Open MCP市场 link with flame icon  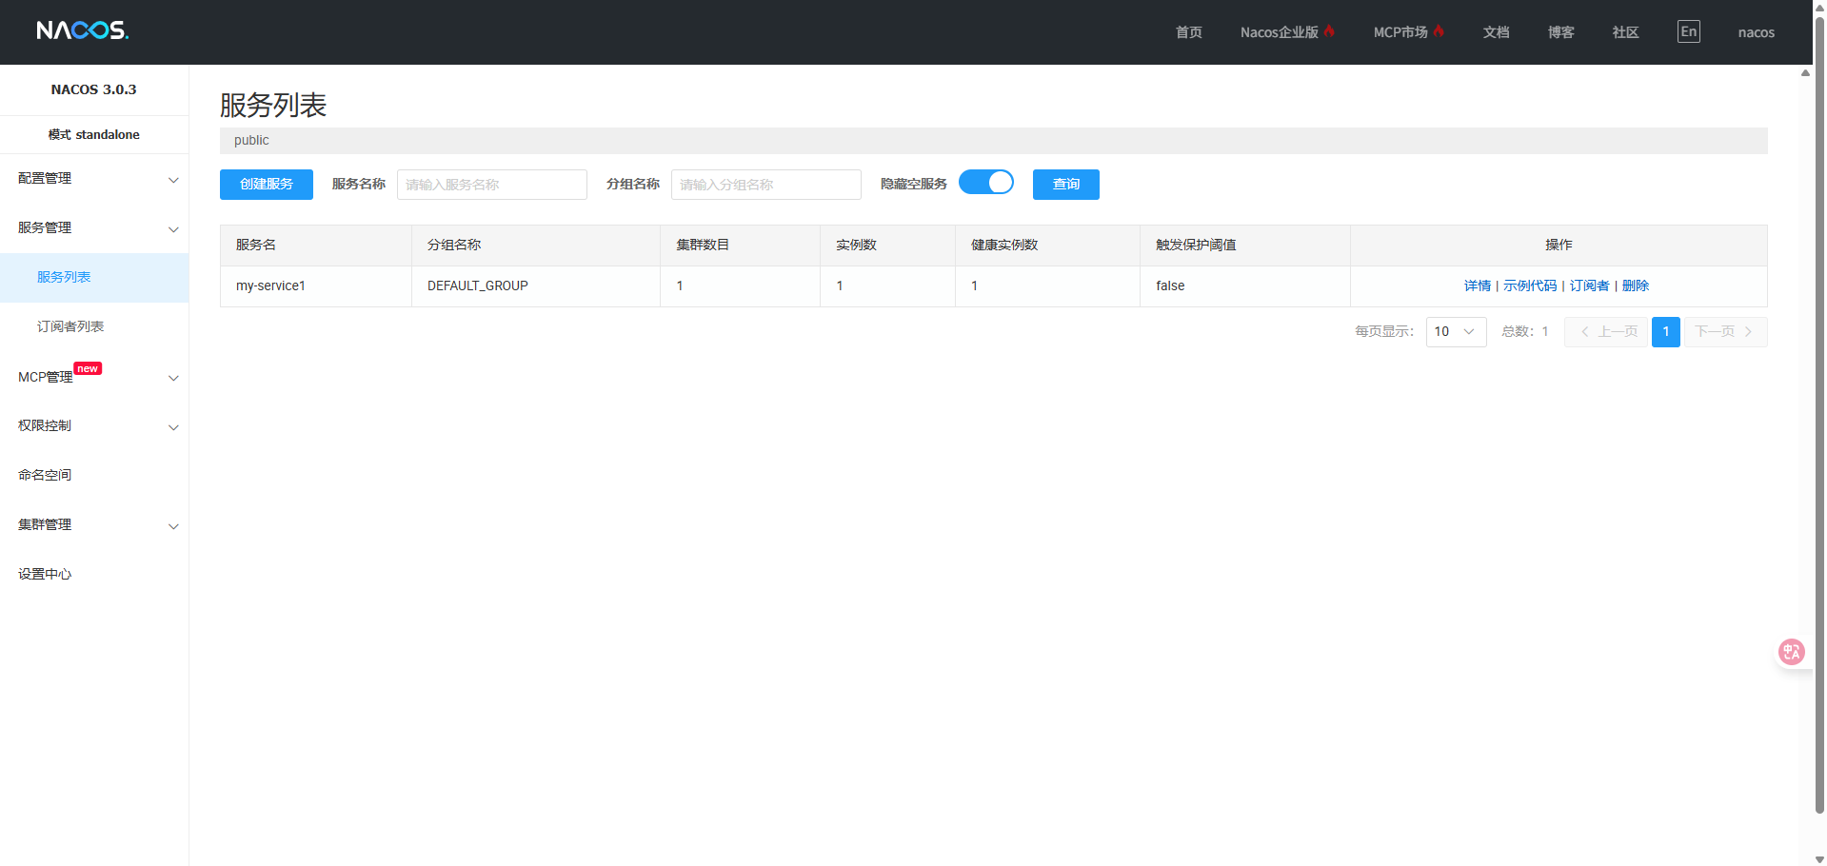coord(1408,32)
